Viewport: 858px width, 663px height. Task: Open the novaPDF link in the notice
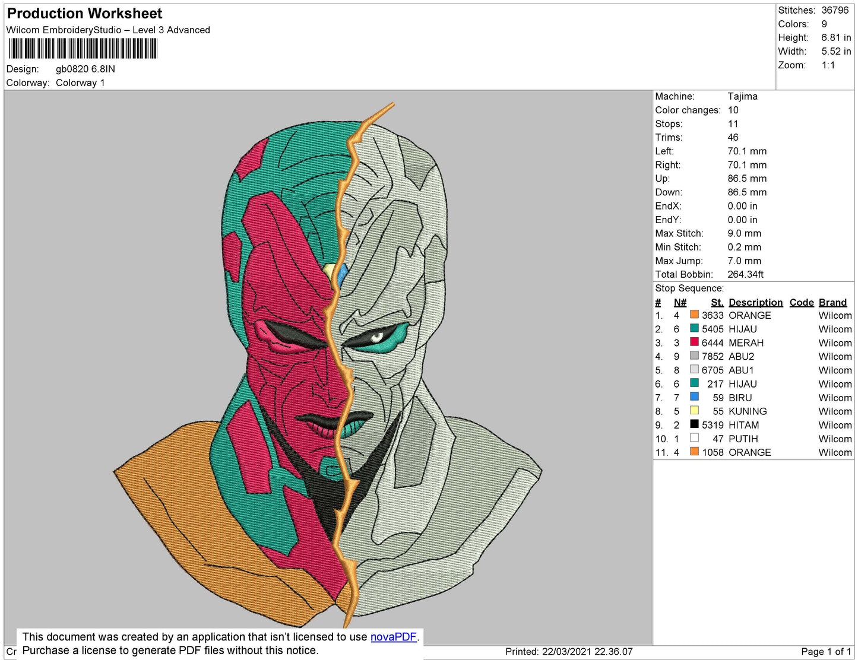click(x=394, y=637)
